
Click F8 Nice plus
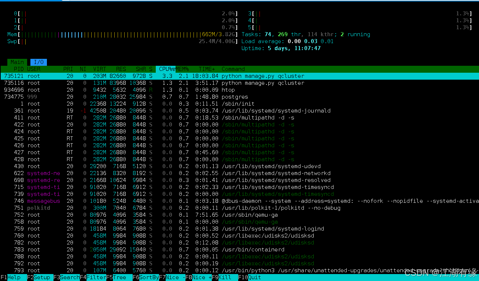pos(199,277)
